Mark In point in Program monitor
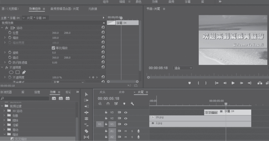 (x=198, y=83)
